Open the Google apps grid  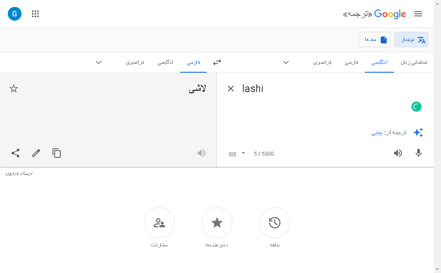pos(35,14)
